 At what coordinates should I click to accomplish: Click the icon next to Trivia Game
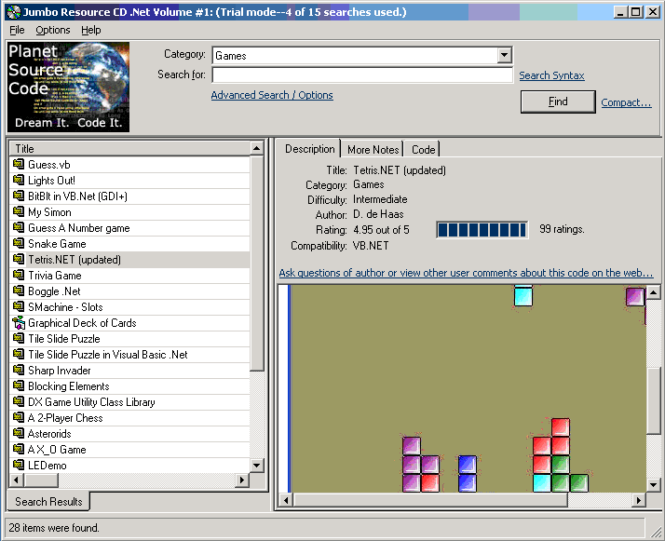pos(19,275)
